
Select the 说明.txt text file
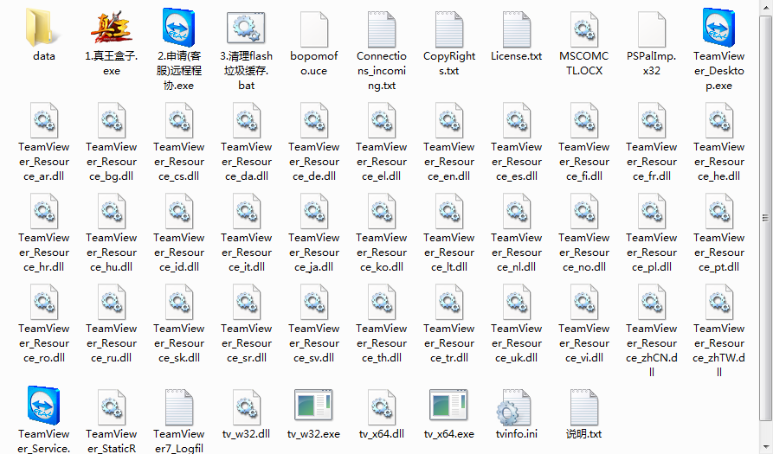click(x=583, y=407)
